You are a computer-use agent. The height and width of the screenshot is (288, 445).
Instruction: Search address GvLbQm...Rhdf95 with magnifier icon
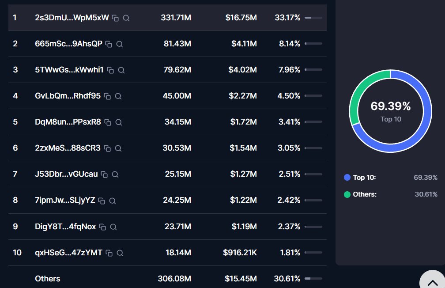coord(118,96)
